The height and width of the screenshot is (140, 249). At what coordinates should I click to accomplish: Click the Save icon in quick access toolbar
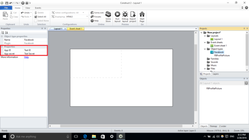tap(7, 3)
